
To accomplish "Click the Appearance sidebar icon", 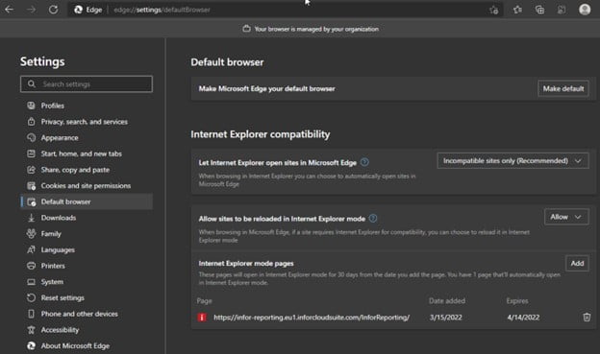I will [x=31, y=137].
